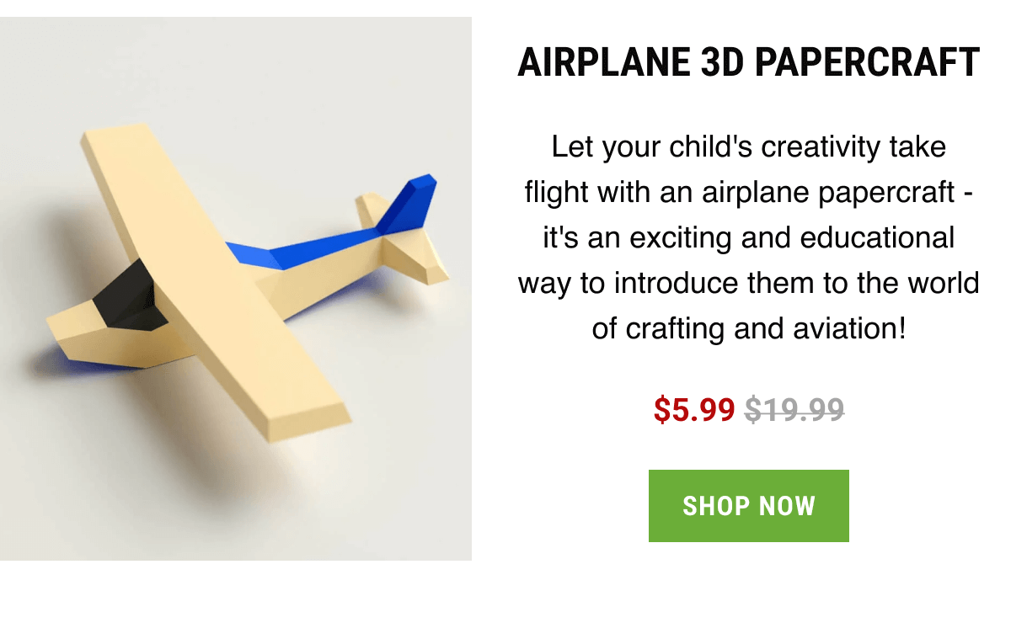Click the text 'Let your child's creativity take flight'
The width and height of the screenshot is (1011, 628).
click(x=748, y=146)
